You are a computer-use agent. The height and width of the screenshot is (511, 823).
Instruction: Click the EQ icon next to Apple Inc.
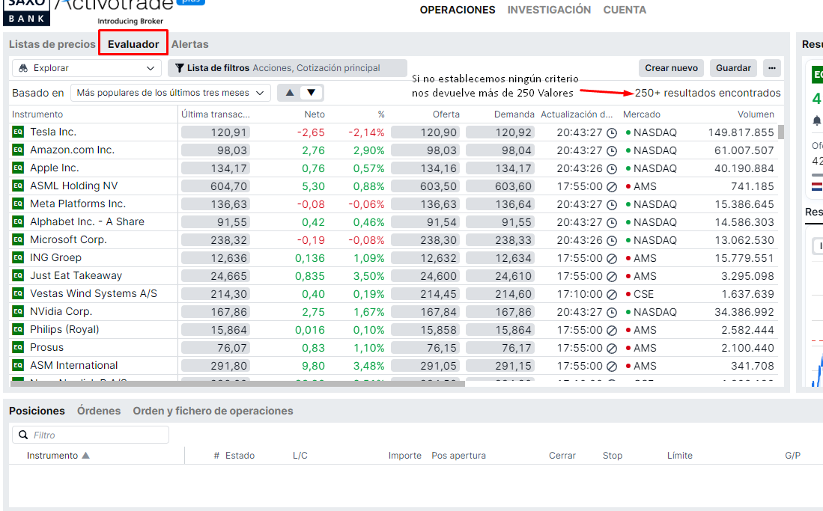pos(18,168)
